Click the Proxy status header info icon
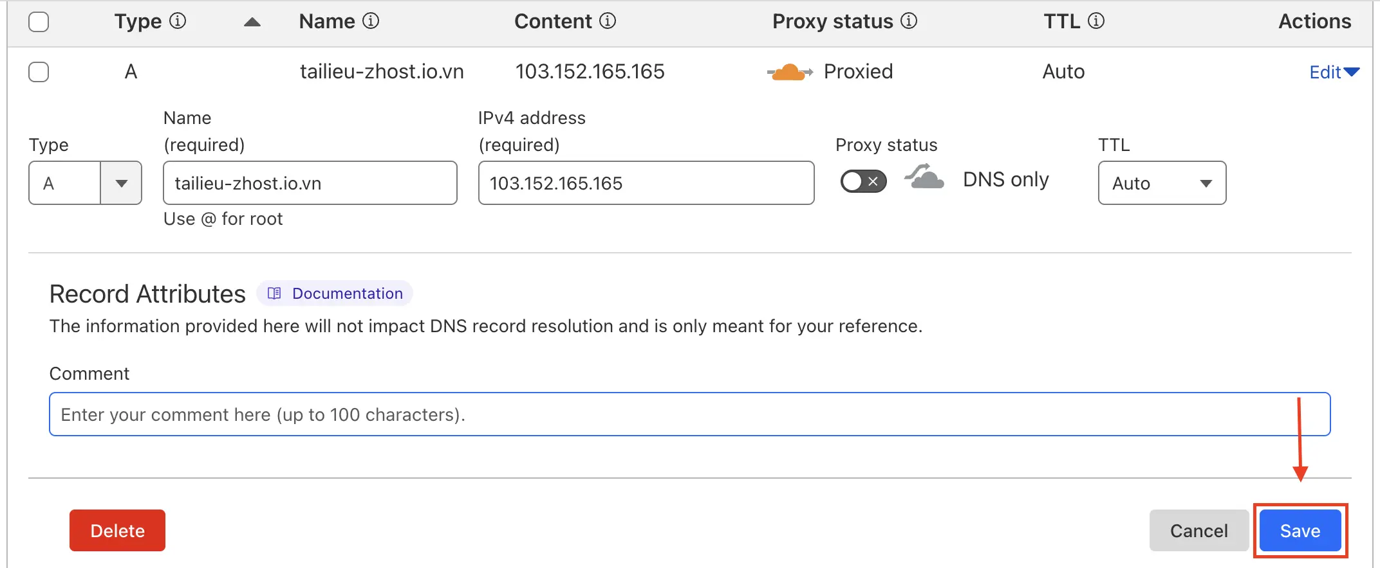 point(909,21)
